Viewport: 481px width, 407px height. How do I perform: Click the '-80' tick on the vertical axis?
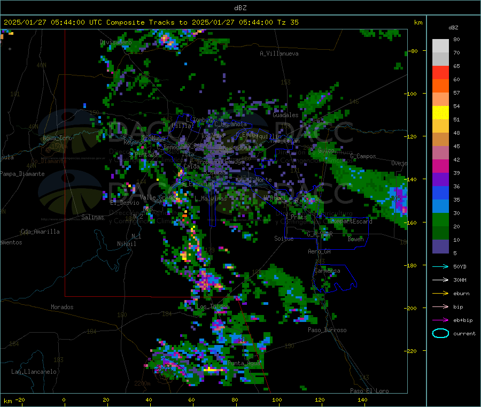click(414, 51)
